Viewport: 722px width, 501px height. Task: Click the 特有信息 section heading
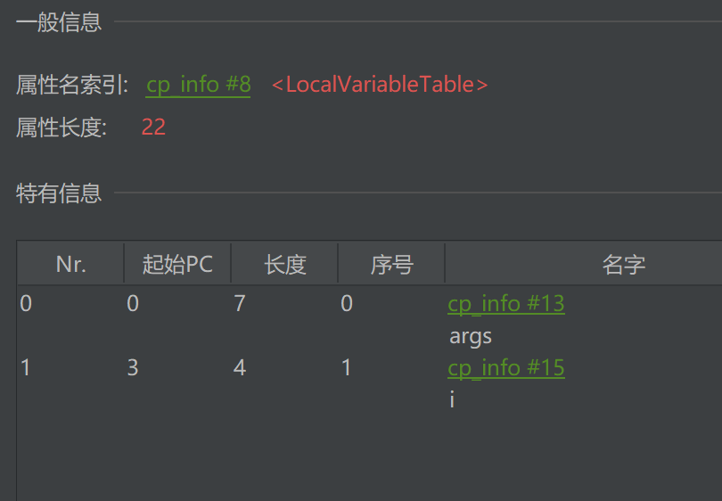59,193
